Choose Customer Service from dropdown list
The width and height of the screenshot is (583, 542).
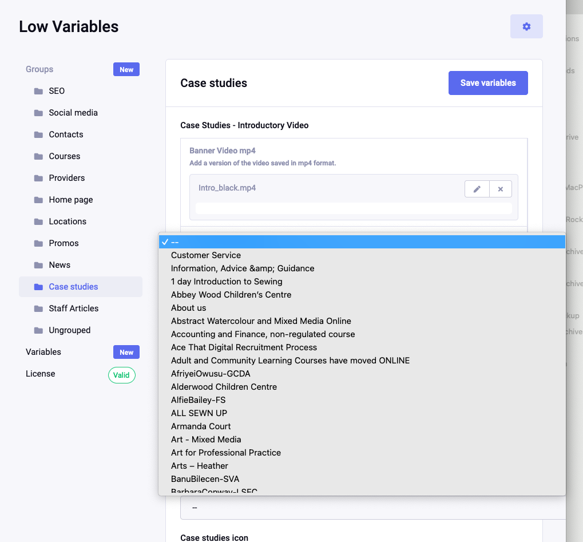(362, 255)
